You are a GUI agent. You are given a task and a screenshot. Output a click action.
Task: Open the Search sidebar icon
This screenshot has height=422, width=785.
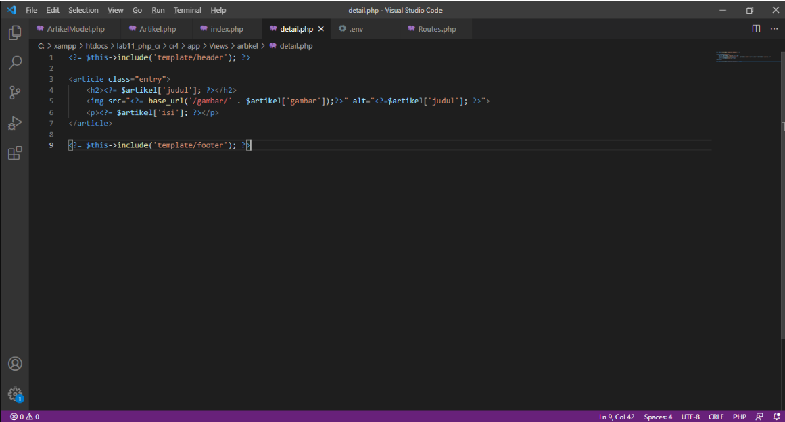tap(15, 62)
